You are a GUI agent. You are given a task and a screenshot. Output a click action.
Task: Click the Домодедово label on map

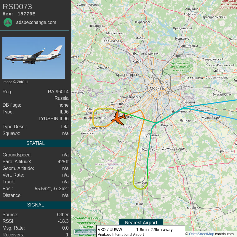coord(173,149)
